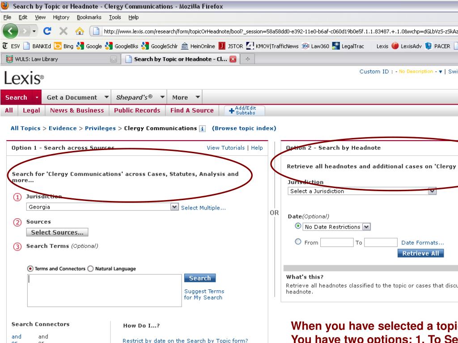Open the Privileges breadcrumb link
458x343 pixels.
tap(100, 128)
